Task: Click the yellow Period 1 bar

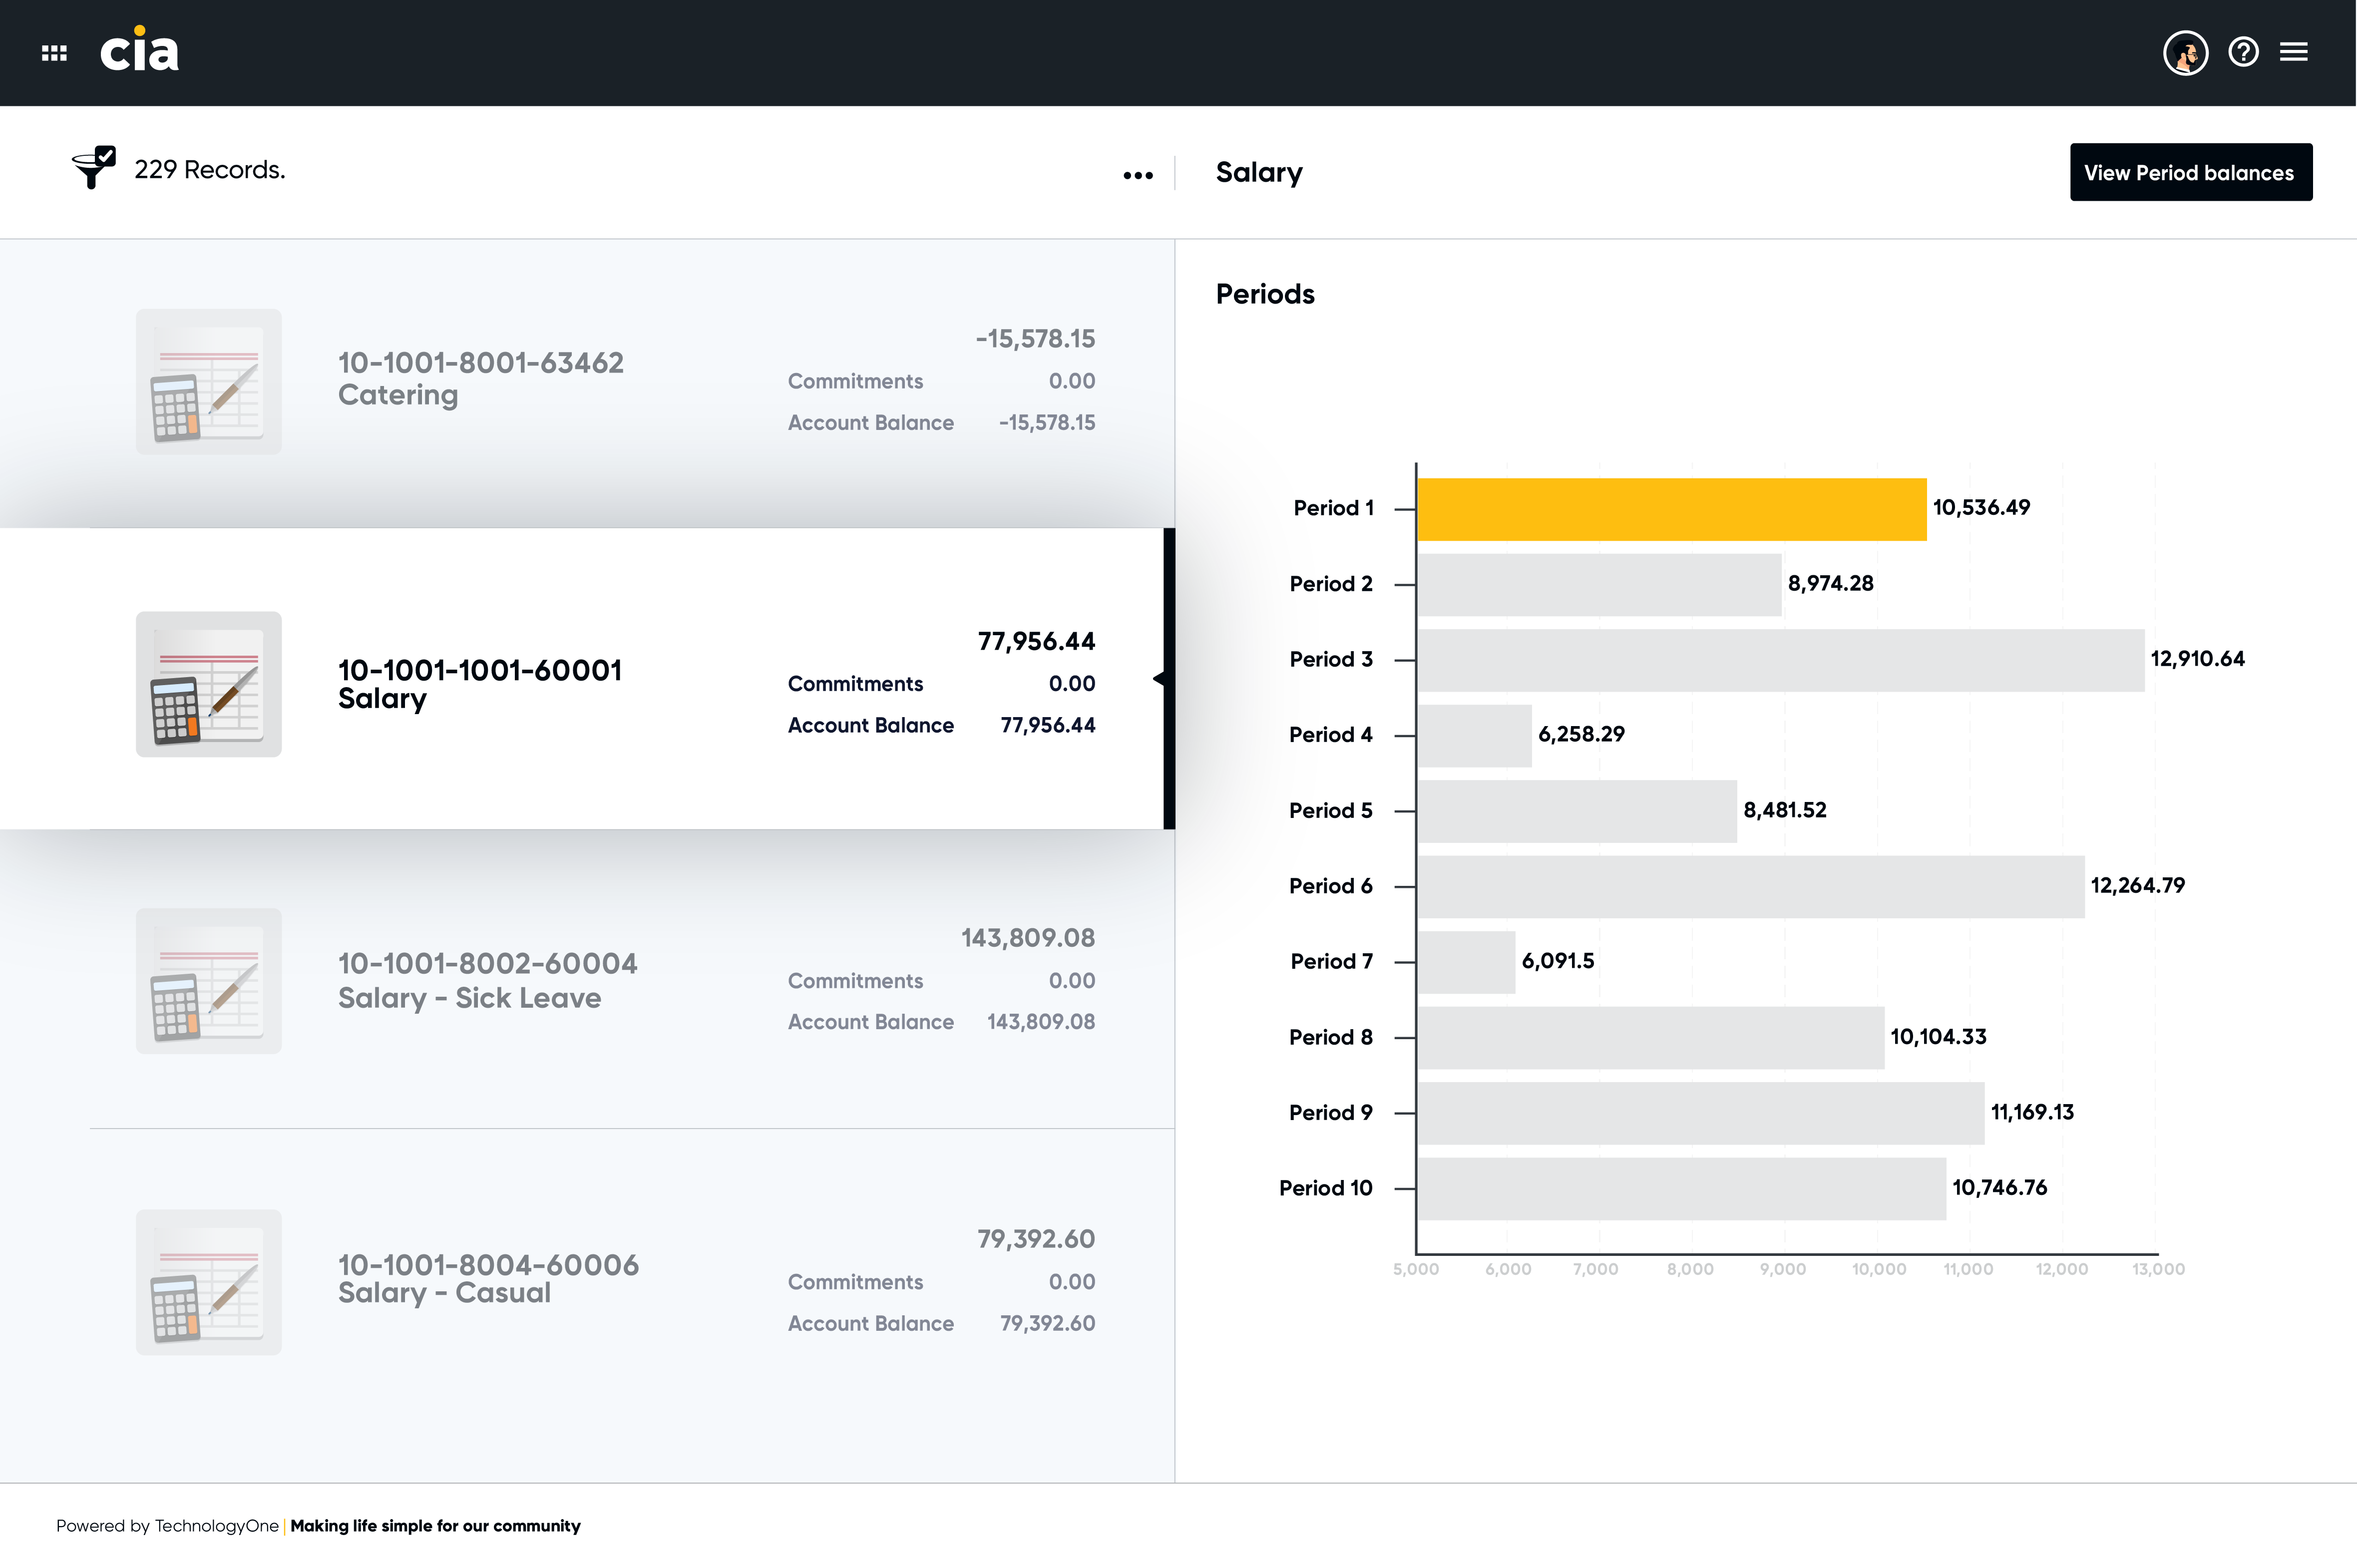Action: [x=1671, y=509]
